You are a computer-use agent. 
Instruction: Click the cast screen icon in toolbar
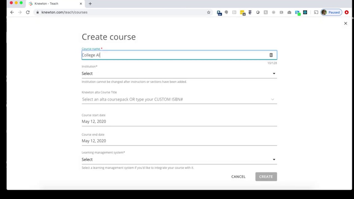[x=316, y=12]
